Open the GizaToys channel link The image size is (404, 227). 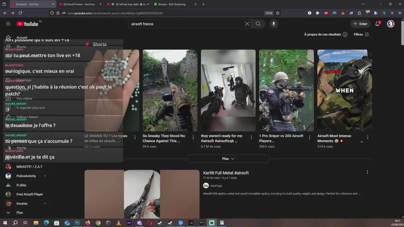coord(216,186)
